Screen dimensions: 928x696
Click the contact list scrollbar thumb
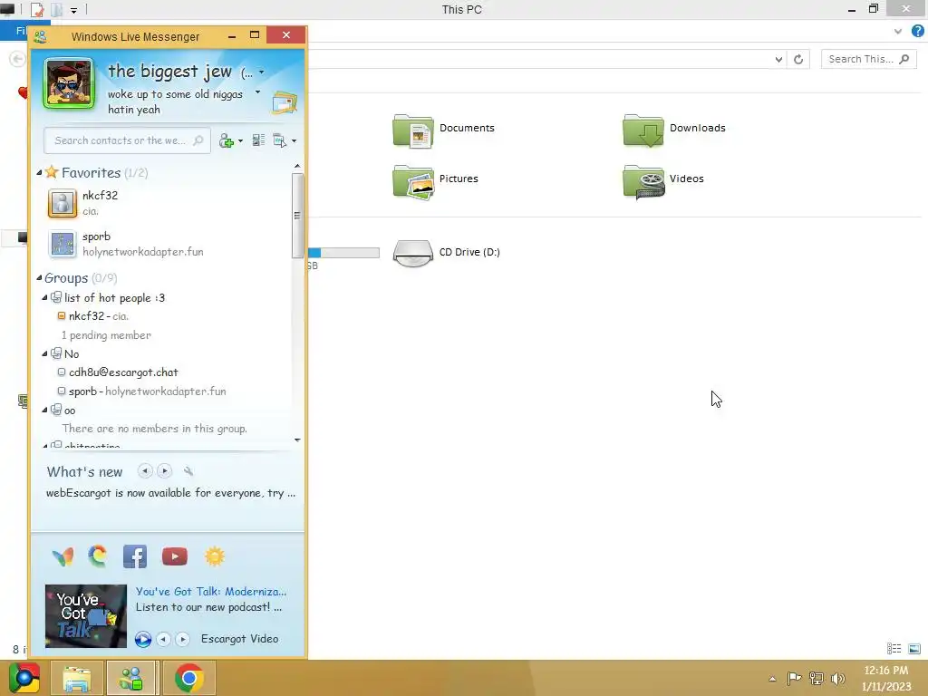coord(297,216)
